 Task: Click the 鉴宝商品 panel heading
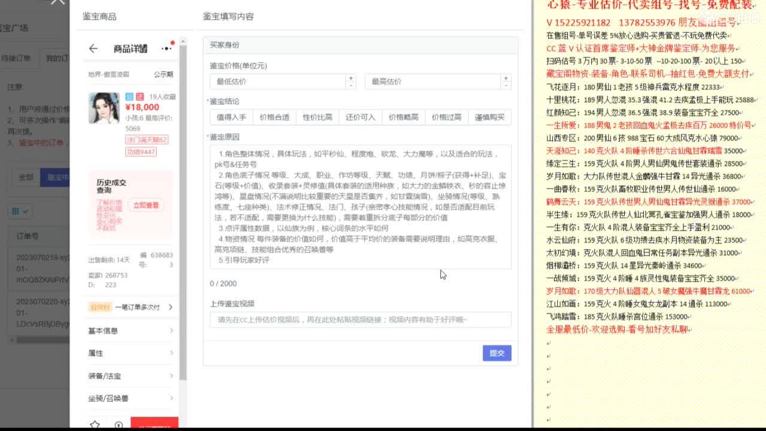click(x=99, y=16)
